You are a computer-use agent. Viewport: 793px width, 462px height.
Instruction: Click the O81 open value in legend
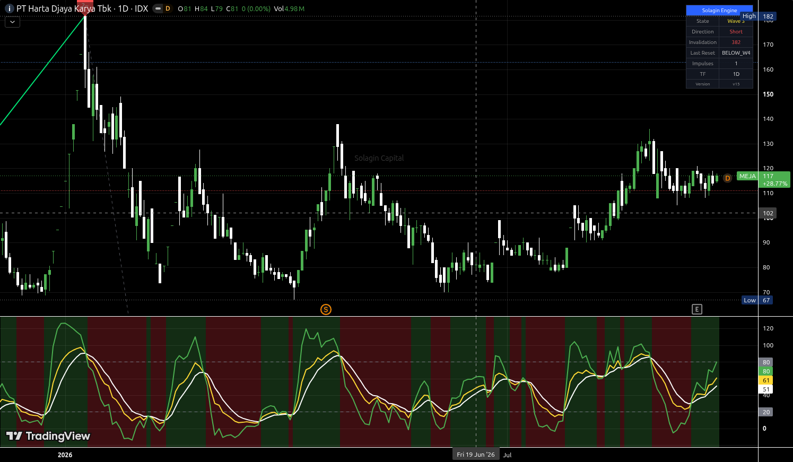coord(185,9)
